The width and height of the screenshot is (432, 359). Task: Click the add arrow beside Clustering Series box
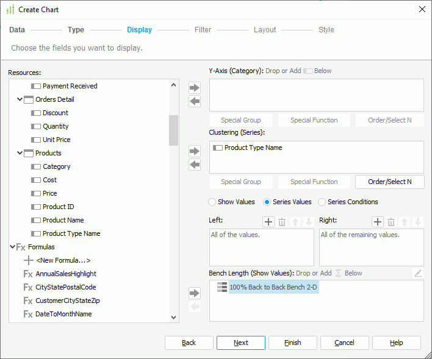click(x=195, y=151)
